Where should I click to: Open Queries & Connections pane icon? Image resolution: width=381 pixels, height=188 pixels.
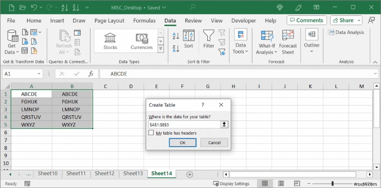click(x=77, y=32)
